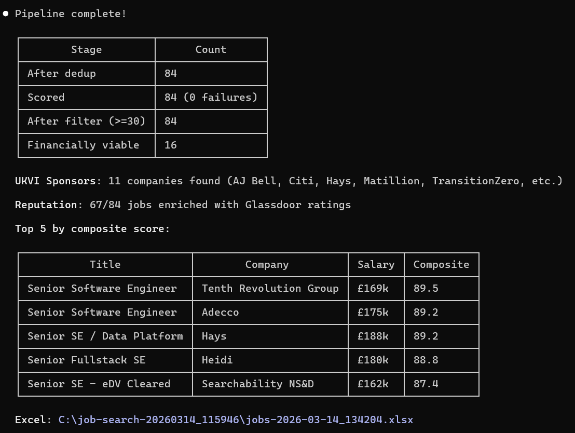Click 'Senior SE – eDV Cleared' title
The height and width of the screenshot is (433, 575).
pyautogui.click(x=99, y=384)
